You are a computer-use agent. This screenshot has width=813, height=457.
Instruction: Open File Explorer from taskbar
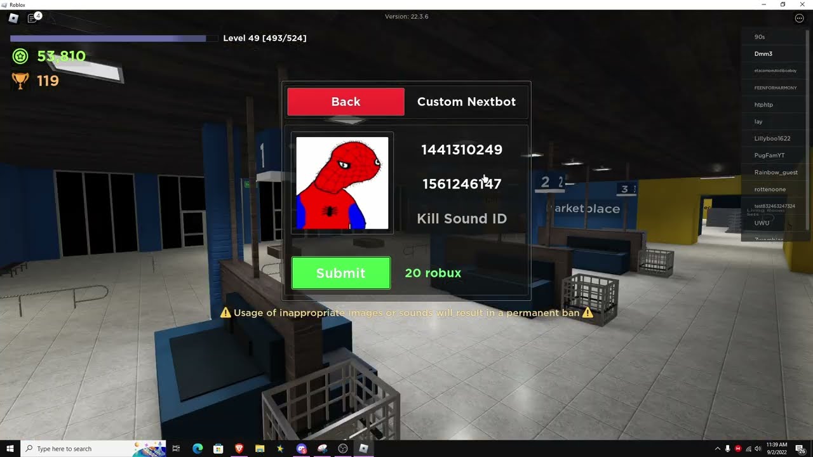click(x=260, y=449)
